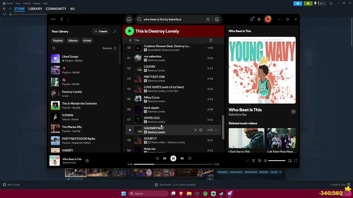
Task: Enter Spotify full screen mode
Action: (296, 161)
